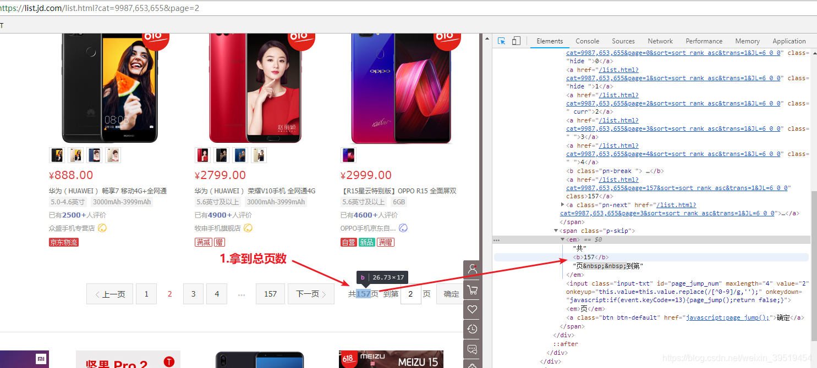Go to page 4 in pagination
Screen dimensions: 817x368
coord(217,294)
